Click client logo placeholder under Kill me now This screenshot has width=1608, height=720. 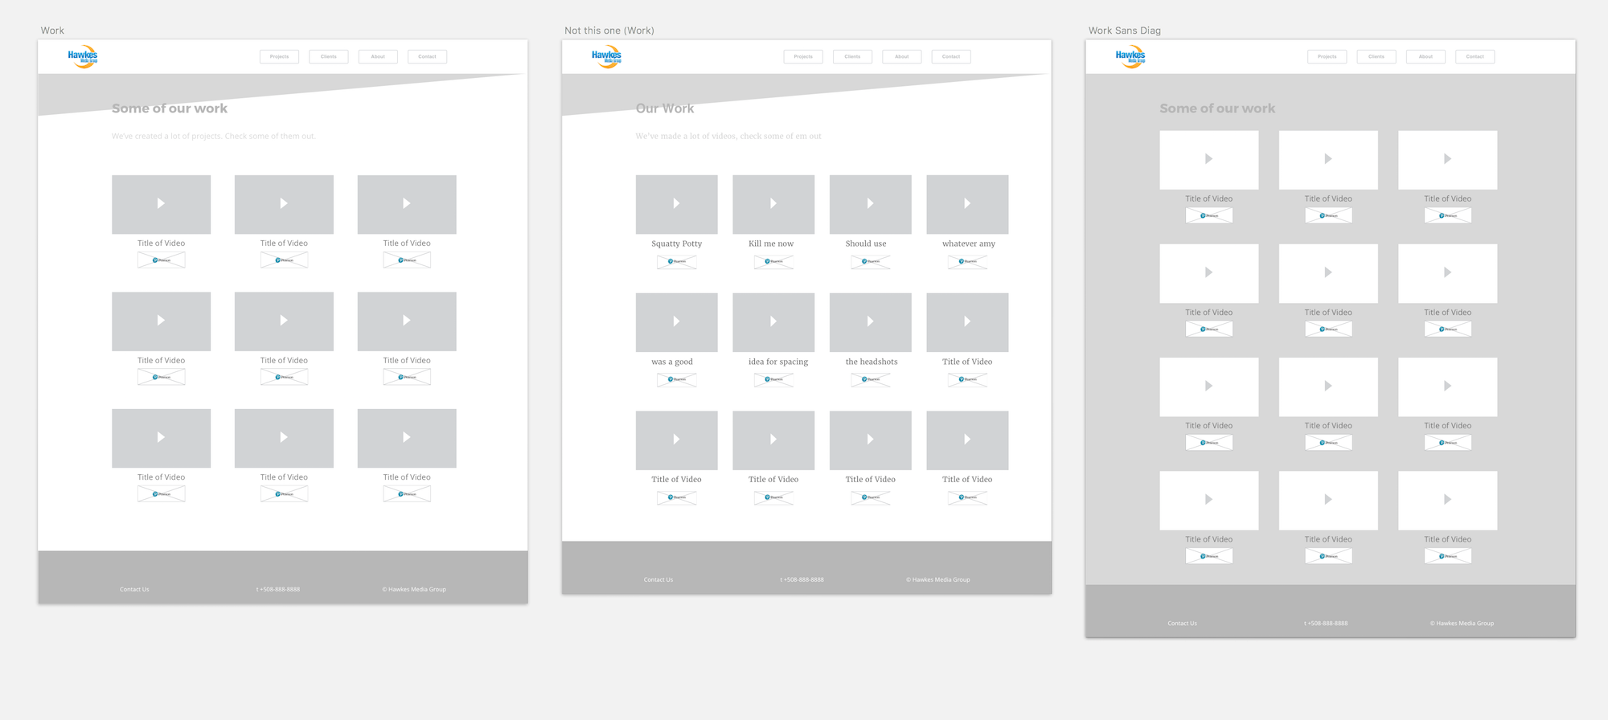[773, 262]
